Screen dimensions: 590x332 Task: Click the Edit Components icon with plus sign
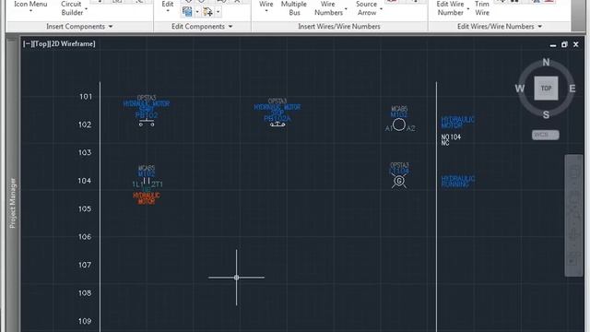point(207,12)
